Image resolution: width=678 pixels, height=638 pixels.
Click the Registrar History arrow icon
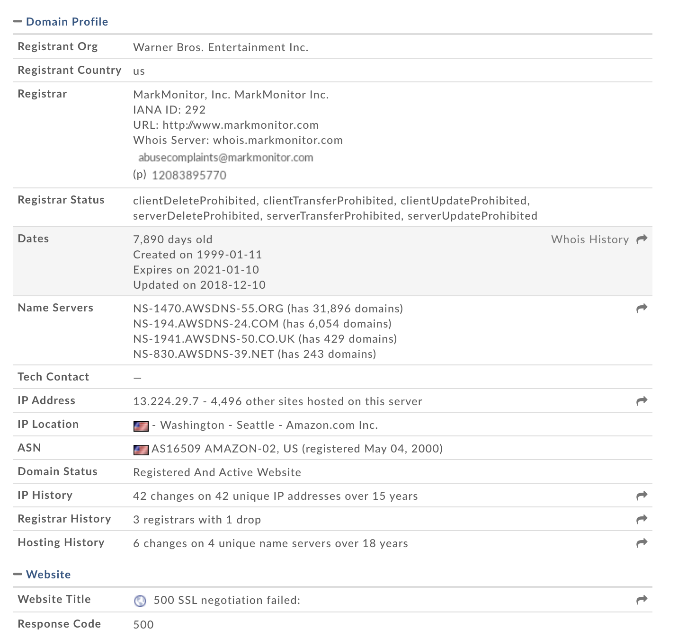coord(642,520)
